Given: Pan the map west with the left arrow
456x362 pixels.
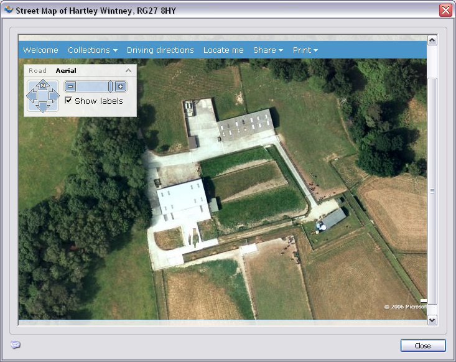Looking at the screenshot, I should click(x=31, y=96).
